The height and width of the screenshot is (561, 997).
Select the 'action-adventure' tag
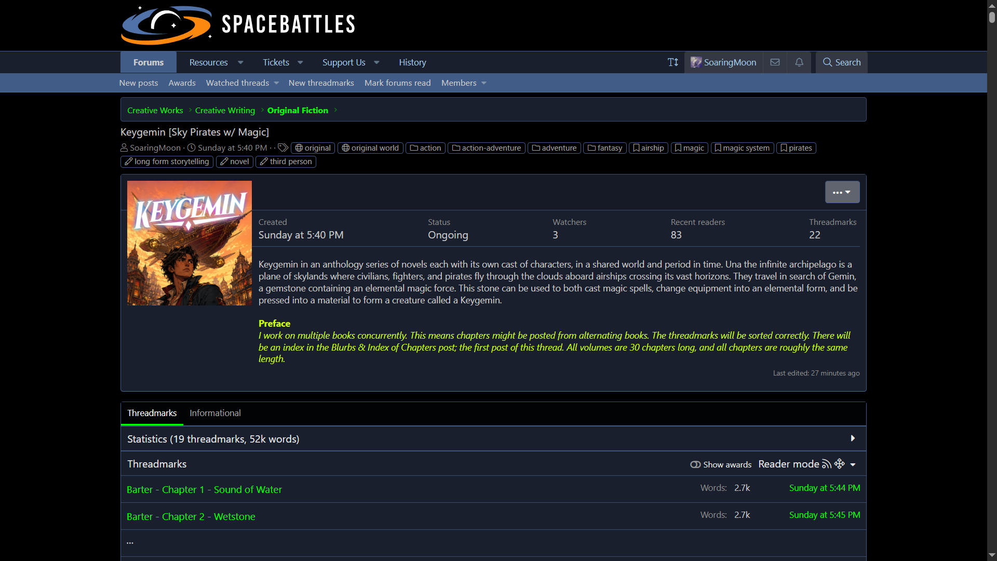coord(487,148)
